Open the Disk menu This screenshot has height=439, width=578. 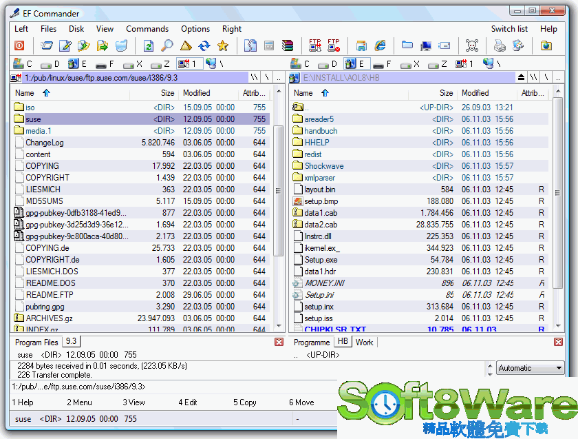point(76,29)
